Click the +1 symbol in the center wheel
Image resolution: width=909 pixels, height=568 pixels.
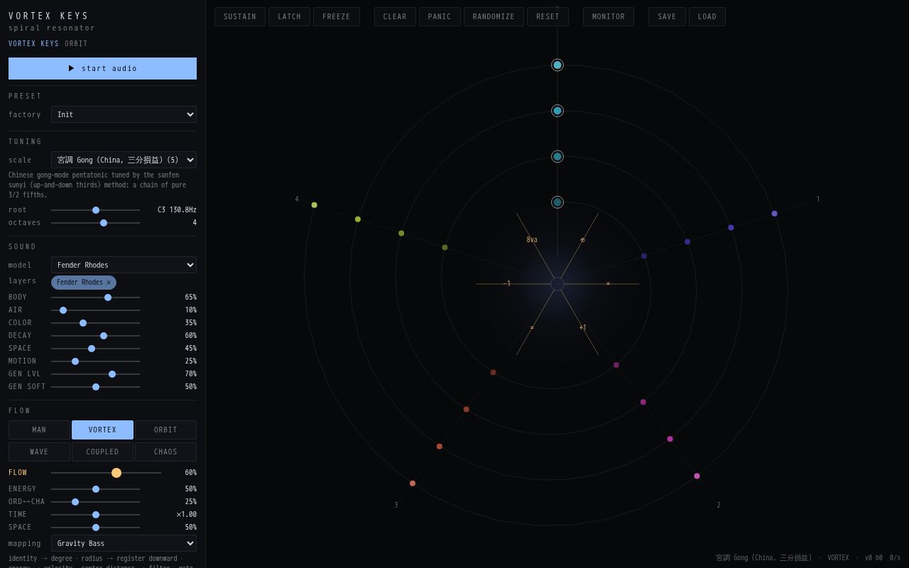pyautogui.click(x=583, y=328)
